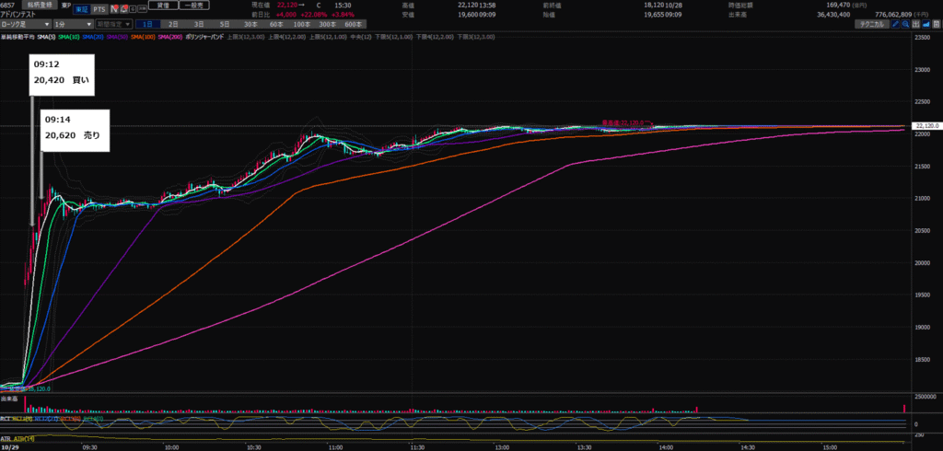Select the 5日 range tab
This screenshot has width=943, height=451.
226,24
